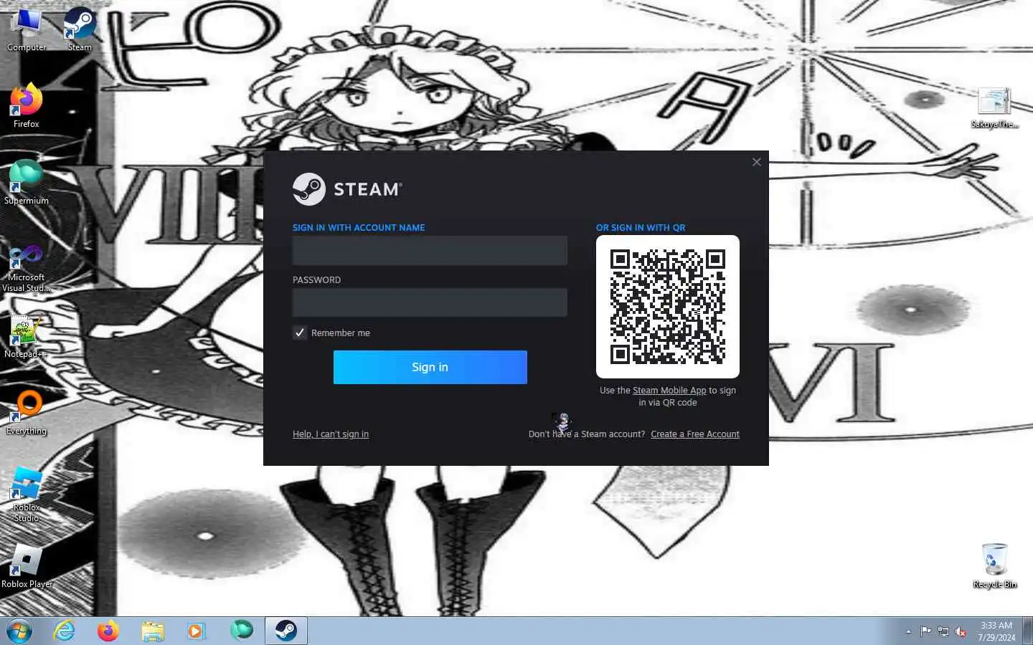Screen dimensions: 1033x645
Task: Click the network tray icon
Action: 943,631
